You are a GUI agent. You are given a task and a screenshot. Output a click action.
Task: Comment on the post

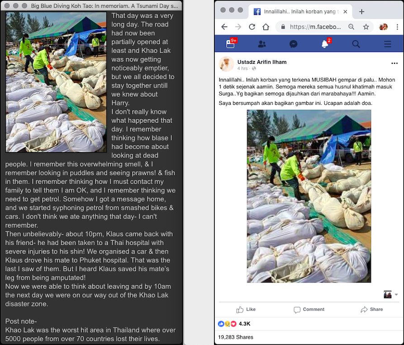click(x=309, y=309)
